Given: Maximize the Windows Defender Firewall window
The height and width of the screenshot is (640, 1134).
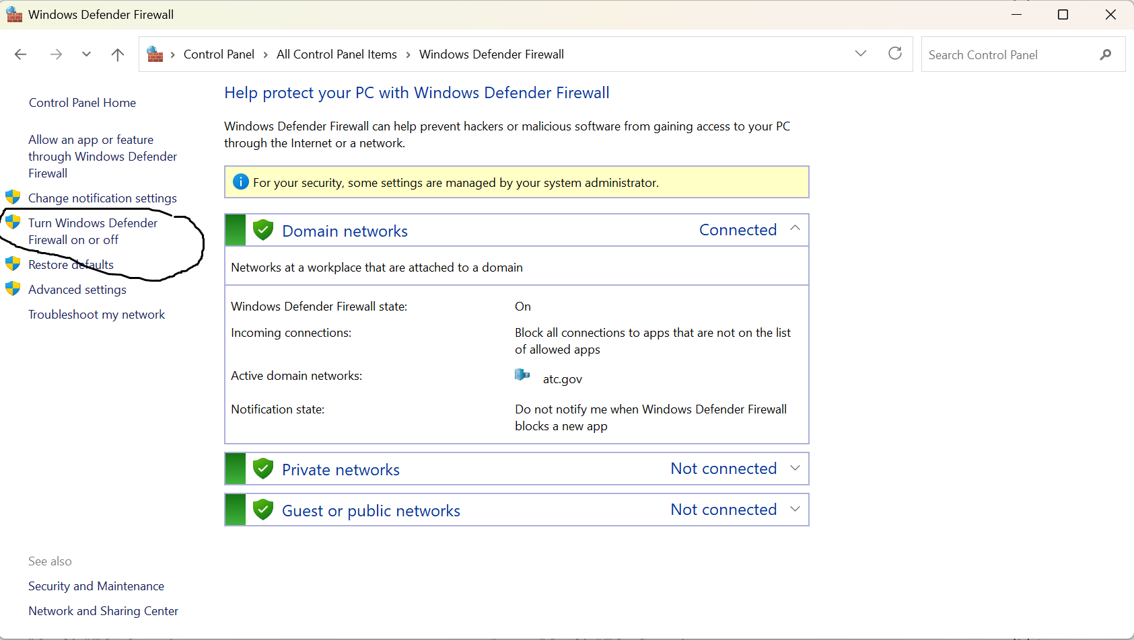Looking at the screenshot, I should (x=1063, y=14).
